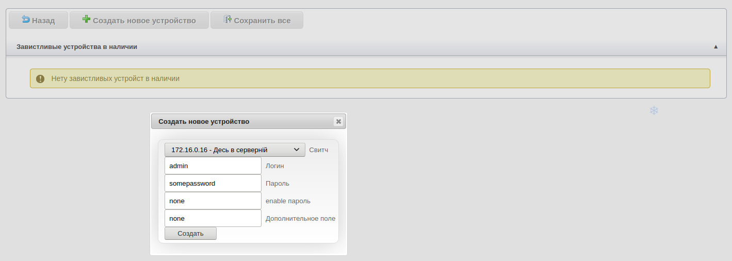
Task: Close the Создать новое устройство dialog
Action: click(x=338, y=121)
